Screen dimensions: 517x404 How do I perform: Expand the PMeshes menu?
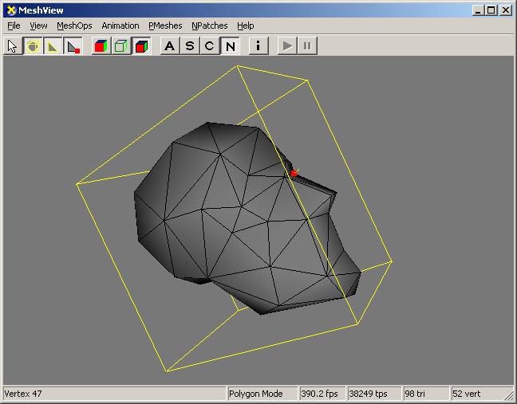click(x=165, y=25)
